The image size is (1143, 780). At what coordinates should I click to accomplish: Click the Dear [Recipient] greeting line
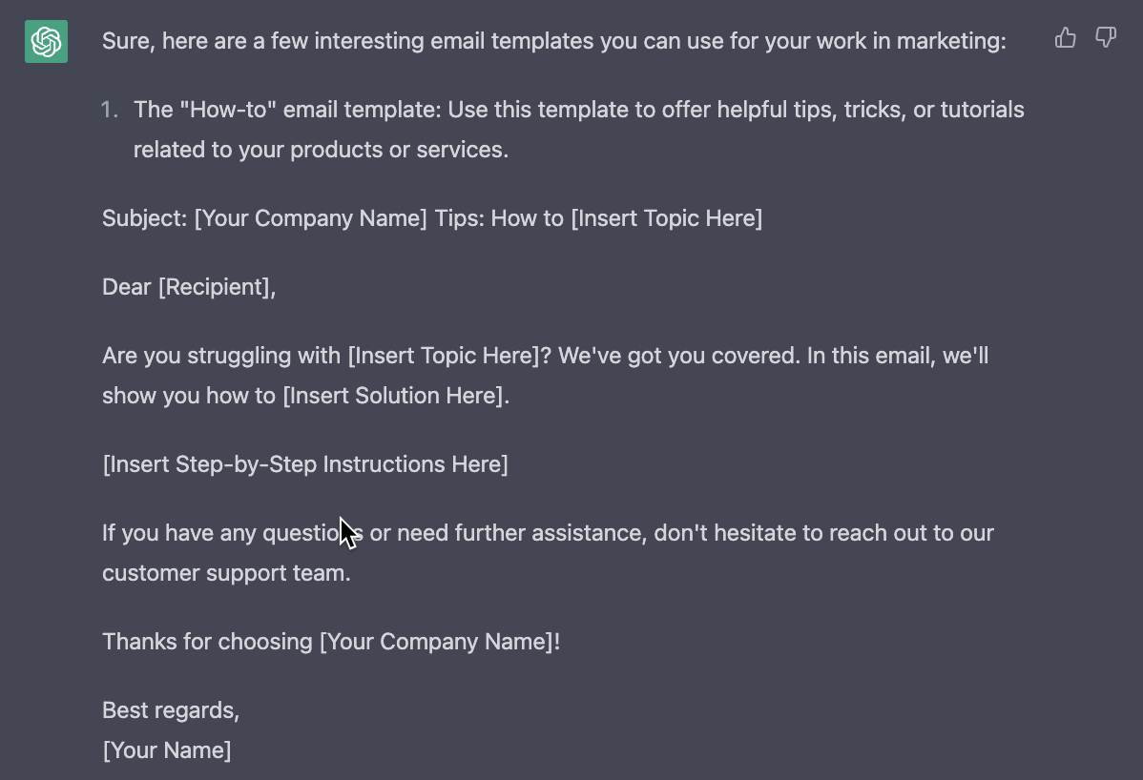(x=188, y=286)
